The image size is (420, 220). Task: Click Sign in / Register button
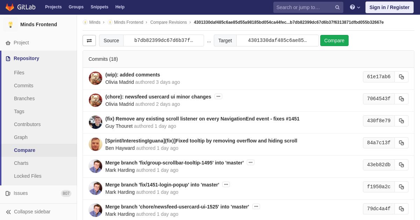[x=389, y=7]
